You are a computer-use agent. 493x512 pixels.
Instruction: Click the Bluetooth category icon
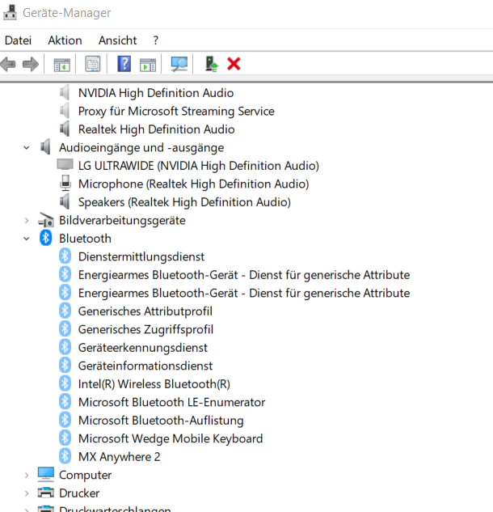click(x=45, y=238)
